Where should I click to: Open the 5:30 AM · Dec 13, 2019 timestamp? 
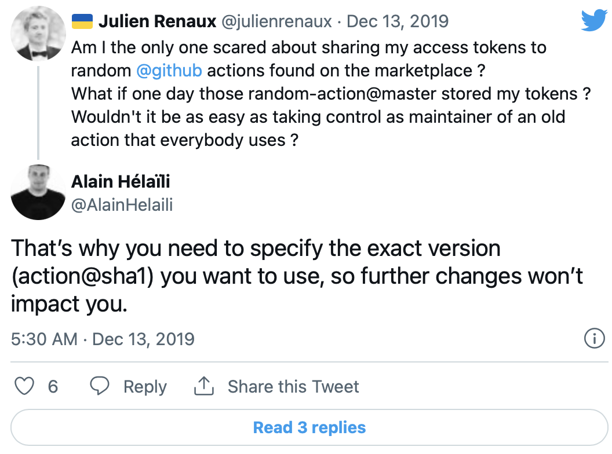tap(103, 339)
